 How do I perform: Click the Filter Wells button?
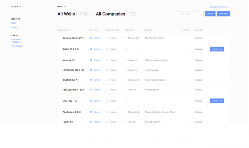click(x=223, y=14)
